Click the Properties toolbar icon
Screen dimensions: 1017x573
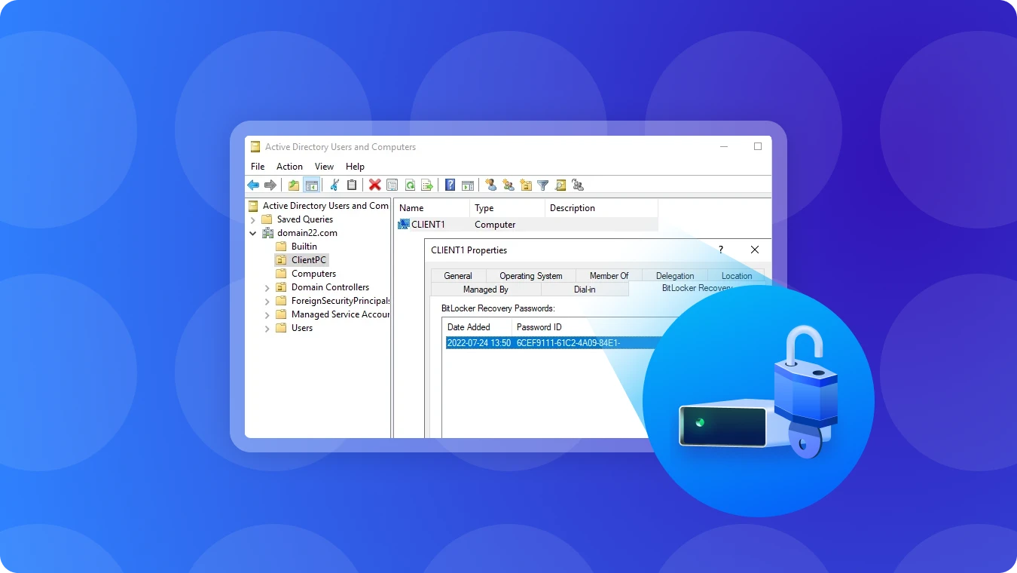click(392, 185)
